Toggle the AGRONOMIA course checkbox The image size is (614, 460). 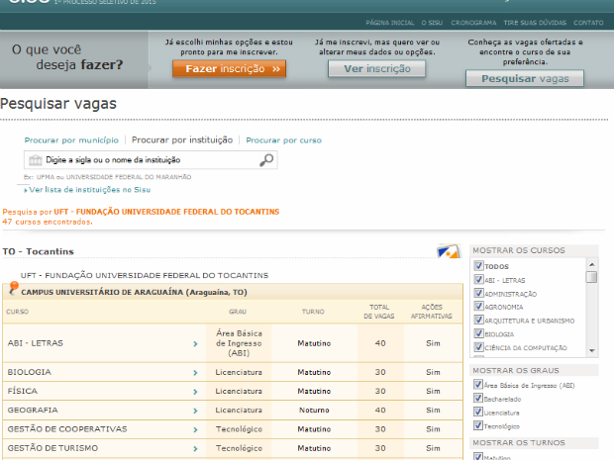click(x=479, y=308)
